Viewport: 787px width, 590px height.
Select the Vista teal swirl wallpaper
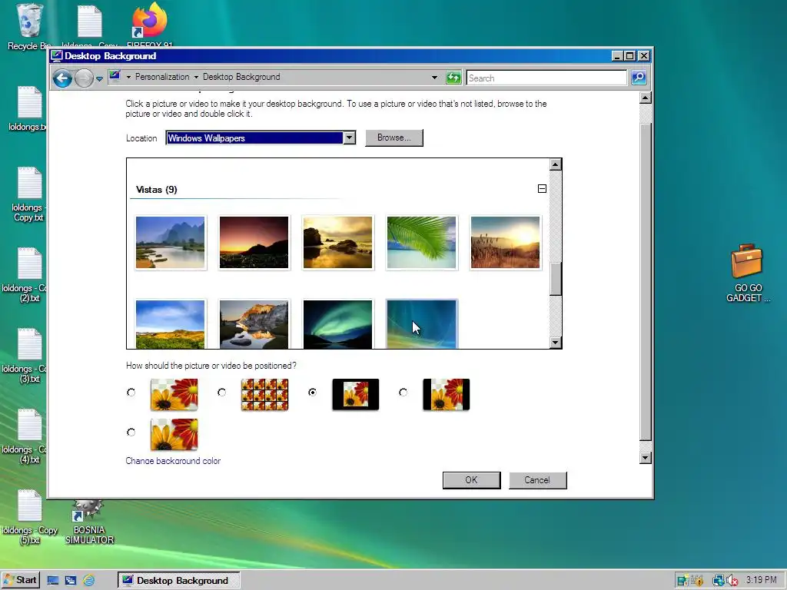(422, 323)
